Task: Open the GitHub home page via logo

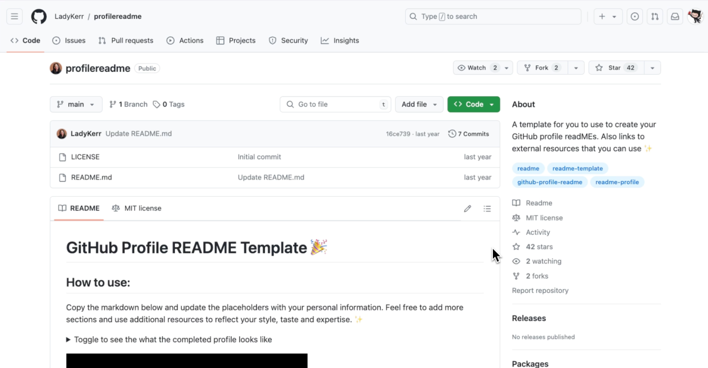Action: pyautogui.click(x=38, y=16)
